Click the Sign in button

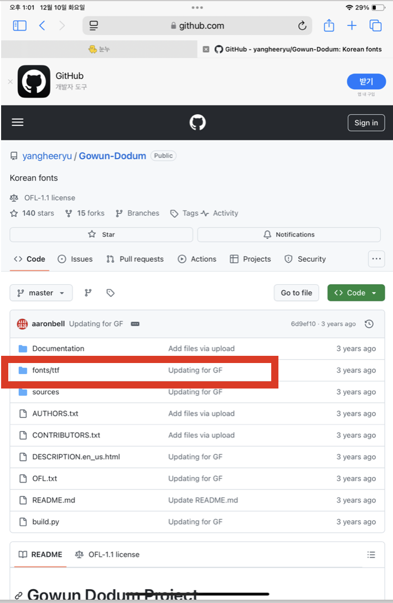[366, 122]
